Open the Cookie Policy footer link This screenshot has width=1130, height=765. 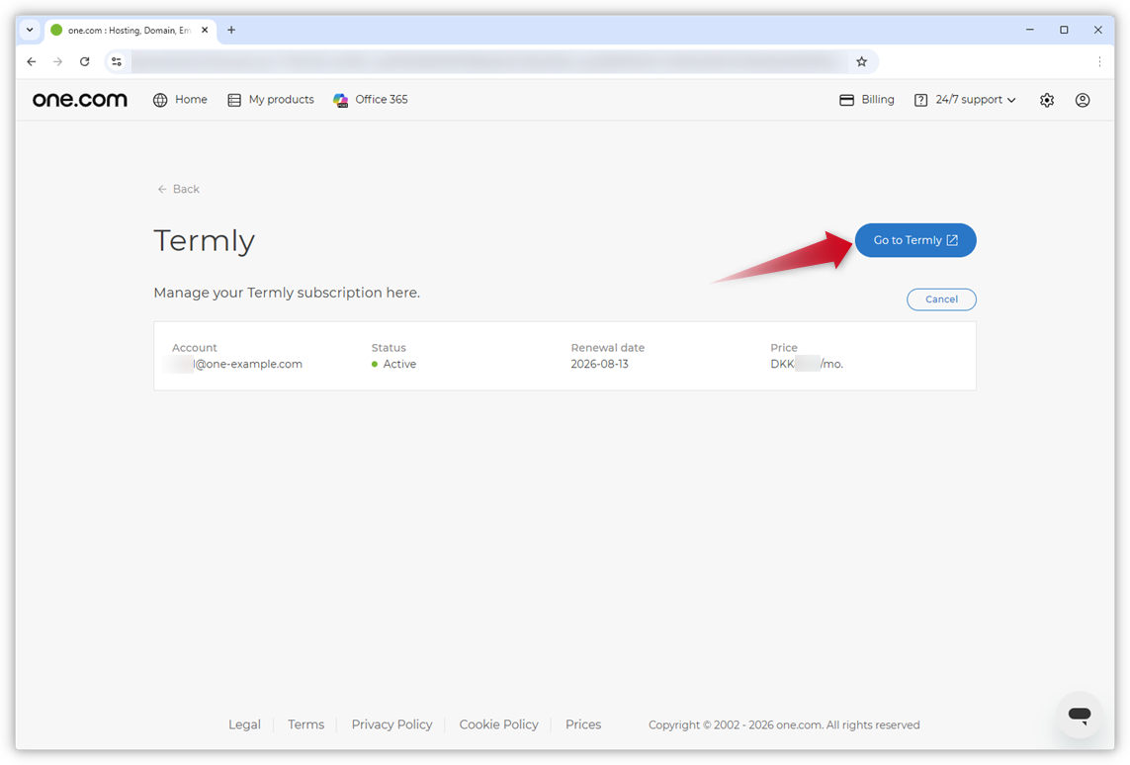498,724
